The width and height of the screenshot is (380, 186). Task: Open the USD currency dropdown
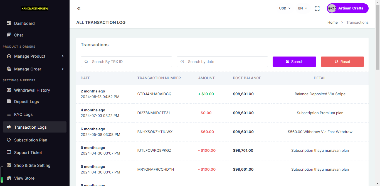pyautogui.click(x=285, y=8)
